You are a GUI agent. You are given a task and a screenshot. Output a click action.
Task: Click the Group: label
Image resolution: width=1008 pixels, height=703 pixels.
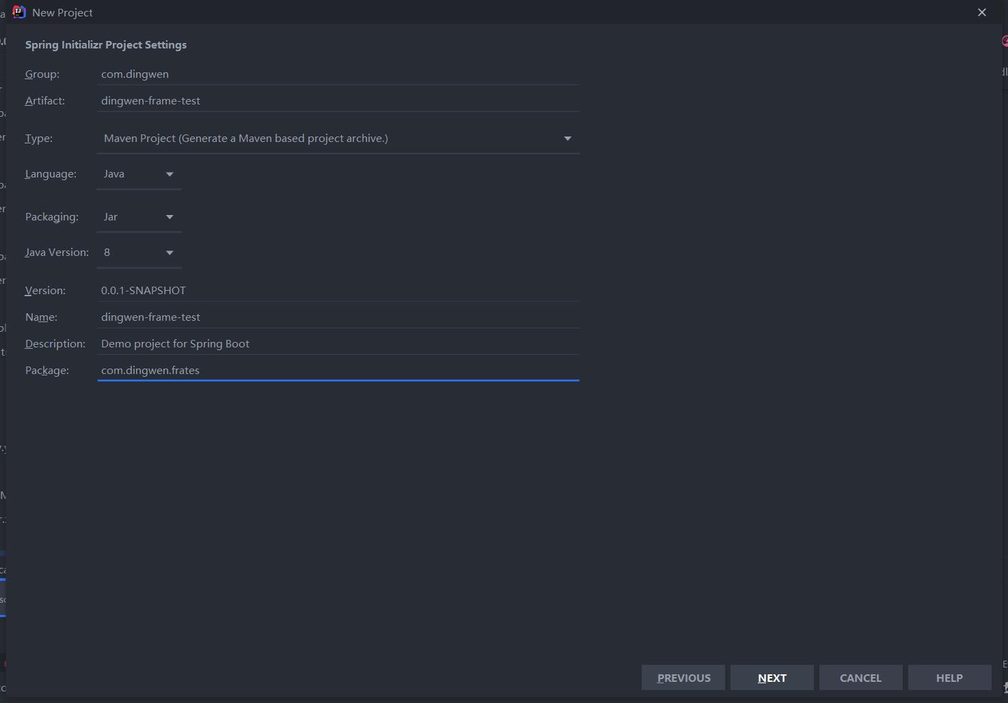pos(42,74)
